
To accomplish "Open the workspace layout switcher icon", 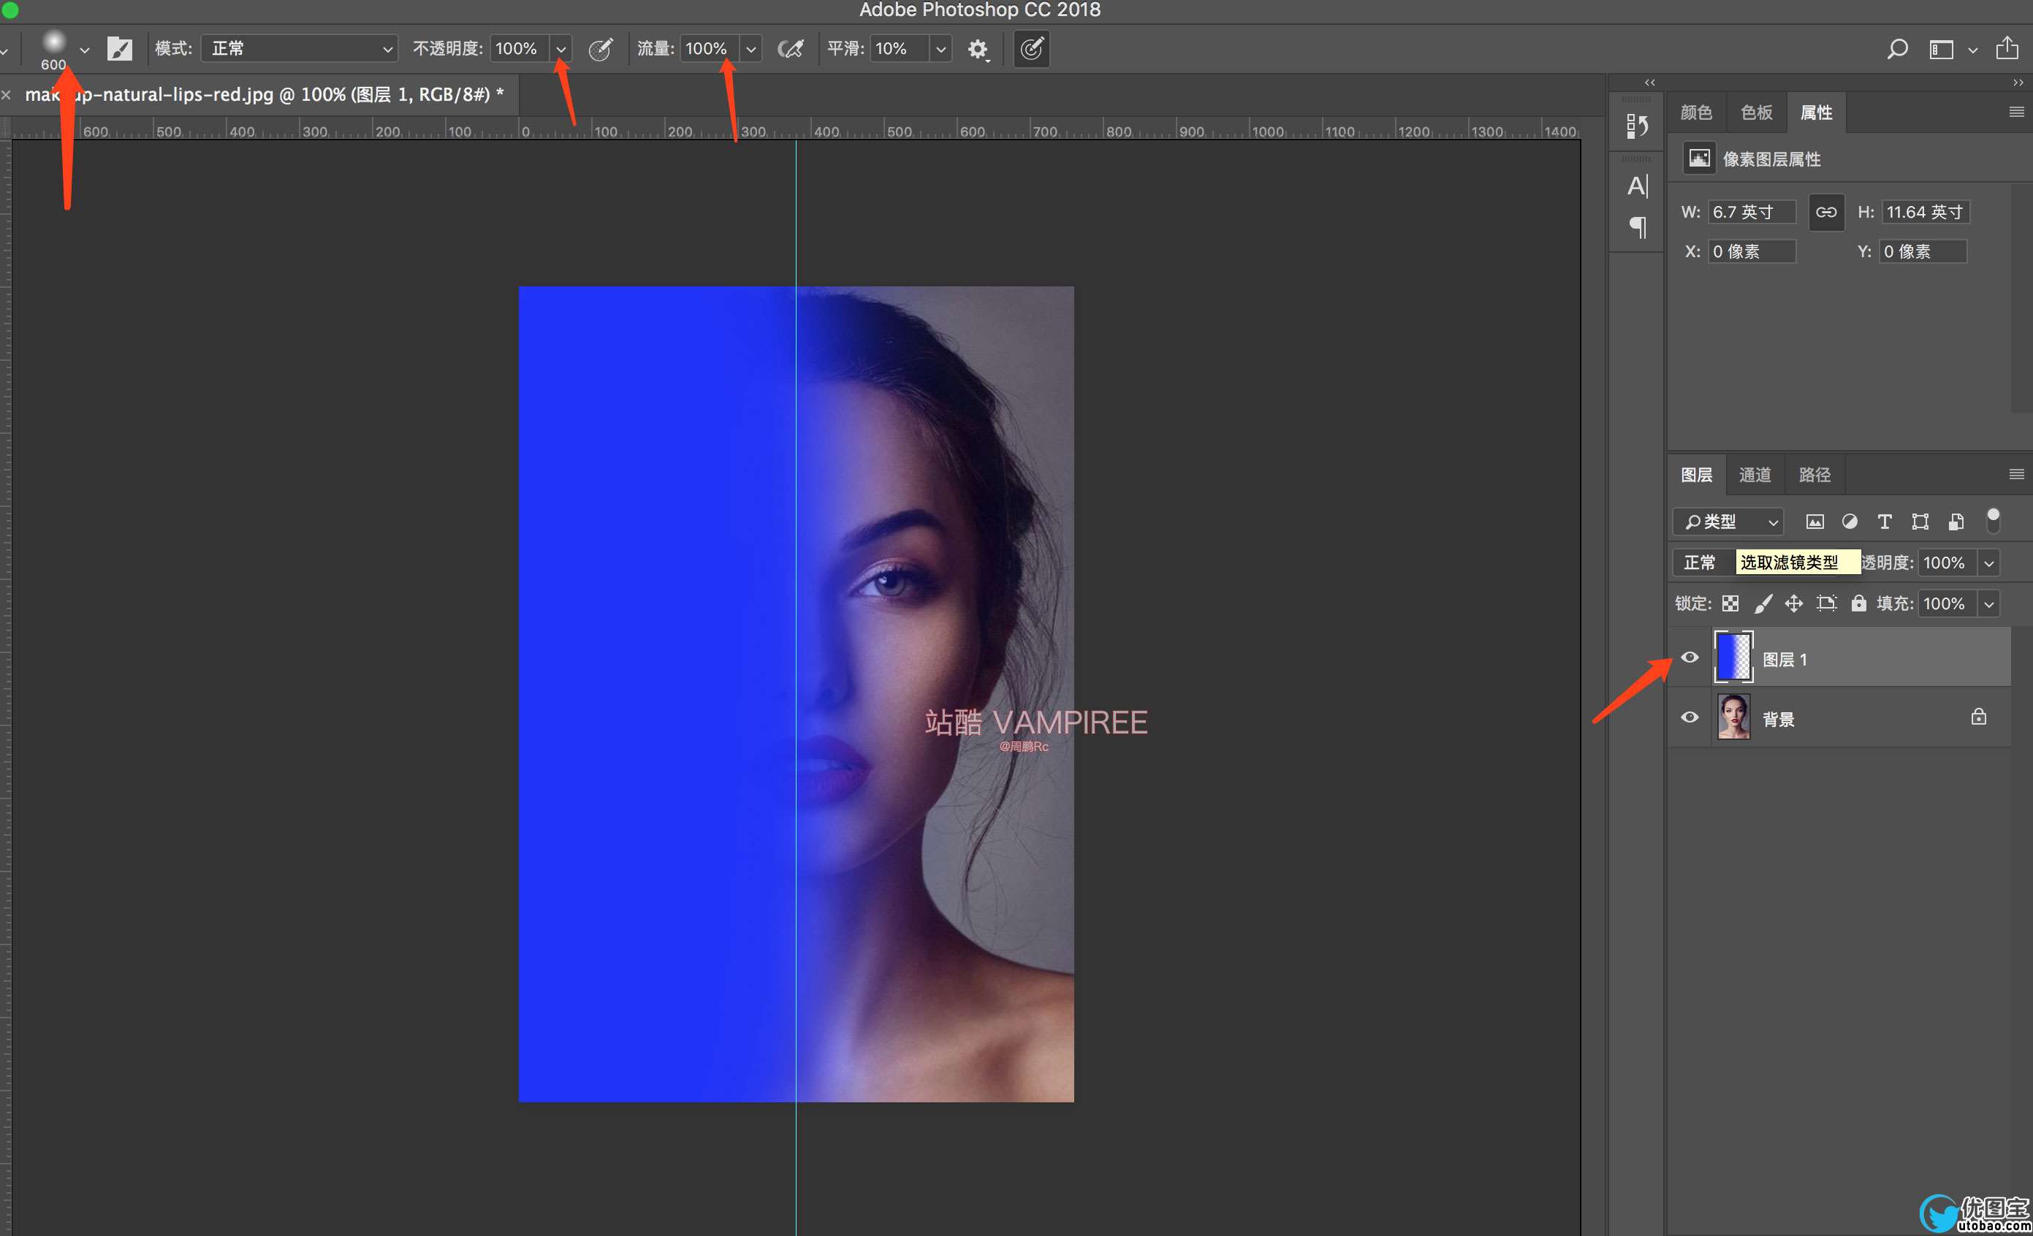I will 1942,50.
